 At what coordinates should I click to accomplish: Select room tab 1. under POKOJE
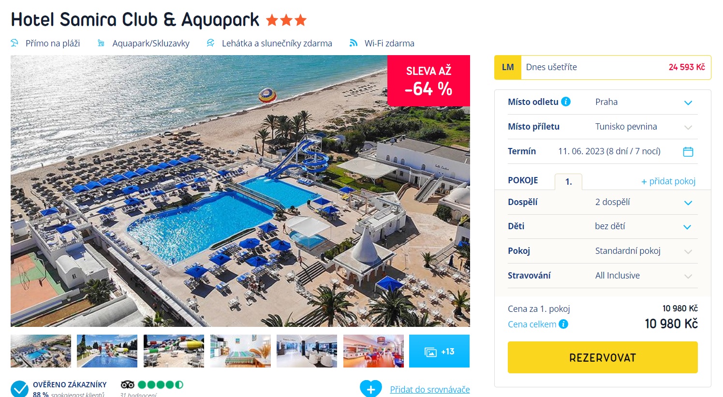coord(568,181)
